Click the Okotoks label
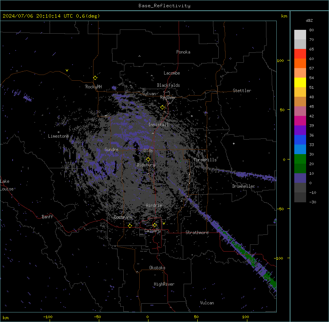This screenshot has width=329, height=322. [x=157, y=268]
